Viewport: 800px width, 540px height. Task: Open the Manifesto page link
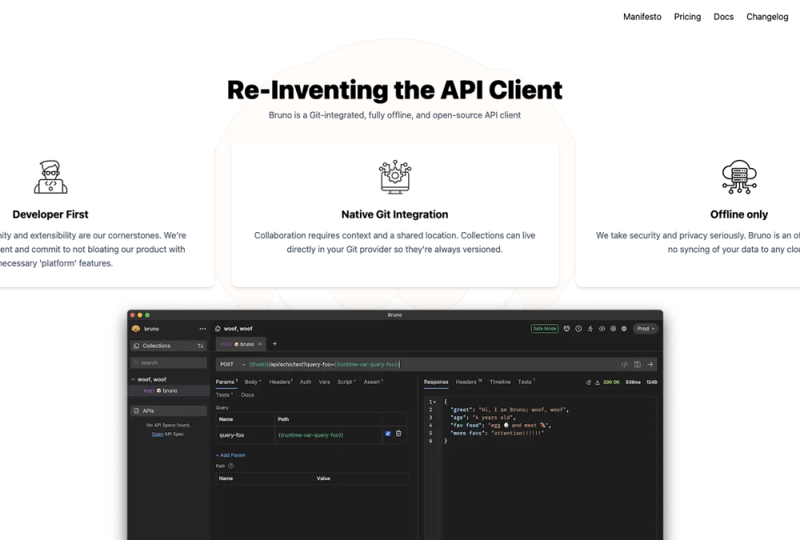642,17
